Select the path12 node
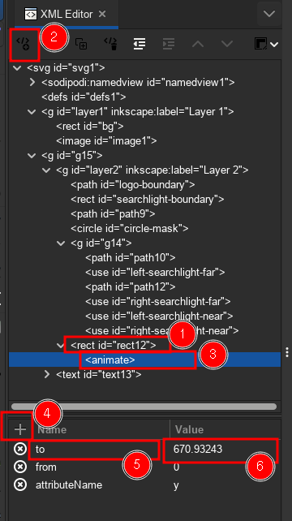Screen dimensions: 292x521 click(x=131, y=287)
